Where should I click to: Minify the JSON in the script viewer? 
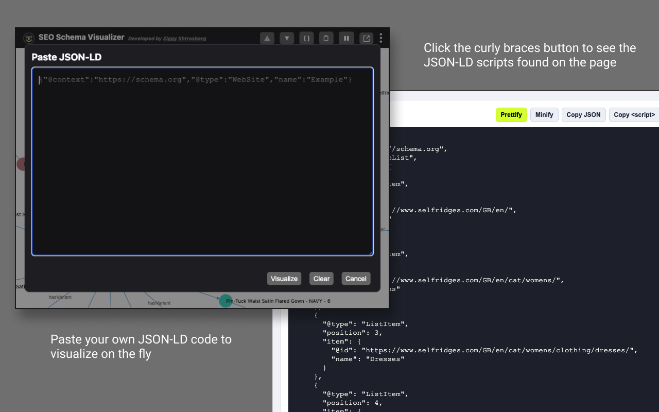coord(544,115)
